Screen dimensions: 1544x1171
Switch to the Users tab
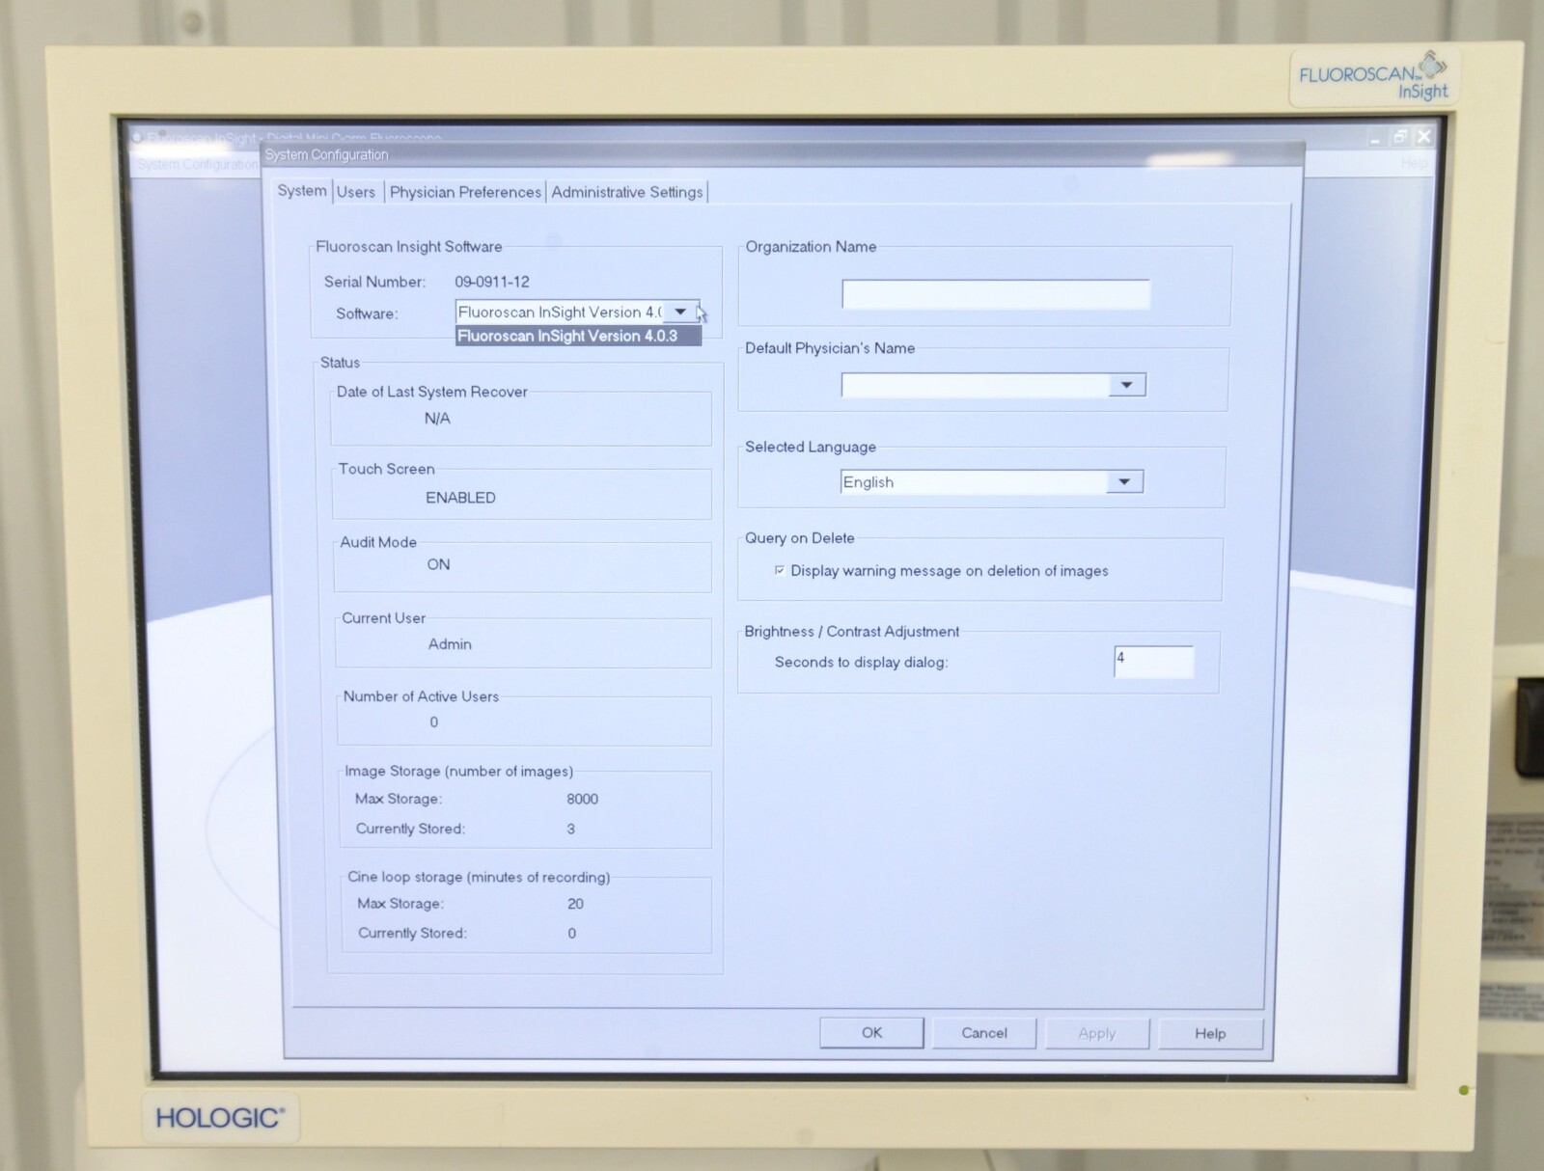[x=356, y=191]
